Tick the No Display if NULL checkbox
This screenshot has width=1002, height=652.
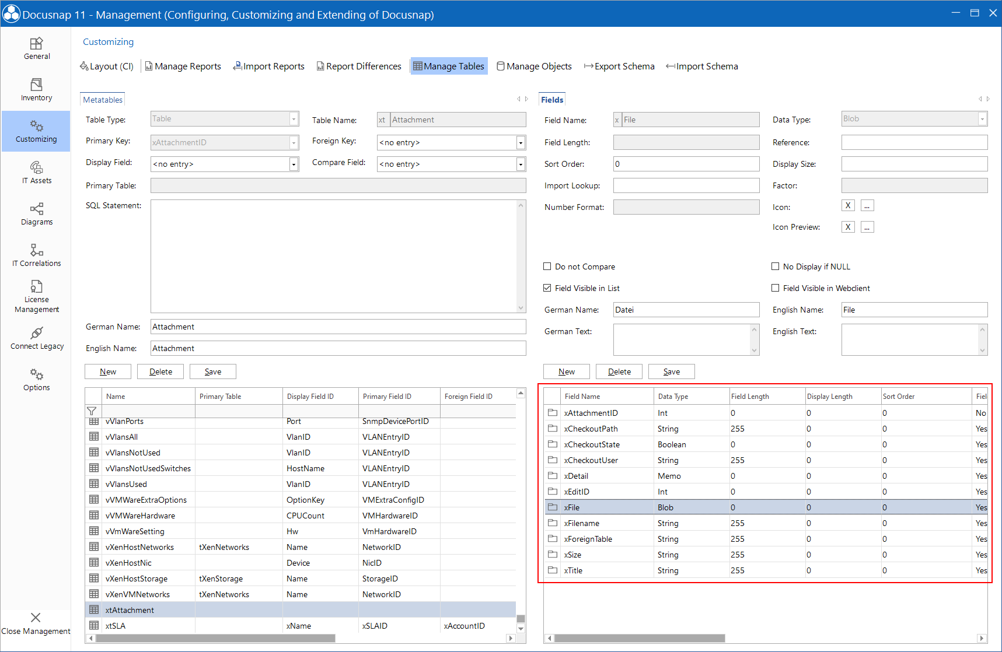(776, 267)
